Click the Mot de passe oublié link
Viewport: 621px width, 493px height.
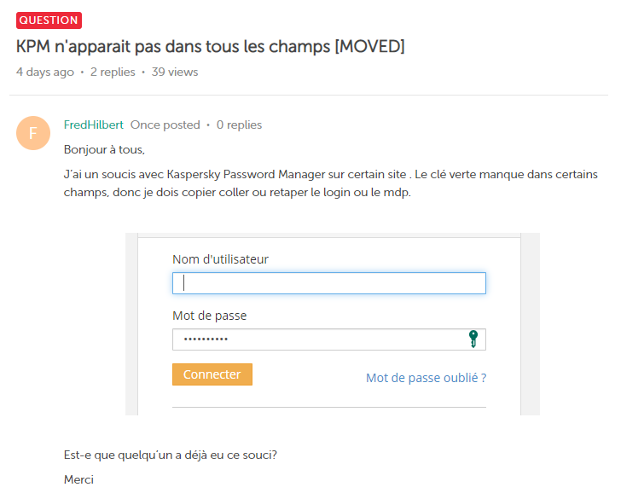(426, 378)
